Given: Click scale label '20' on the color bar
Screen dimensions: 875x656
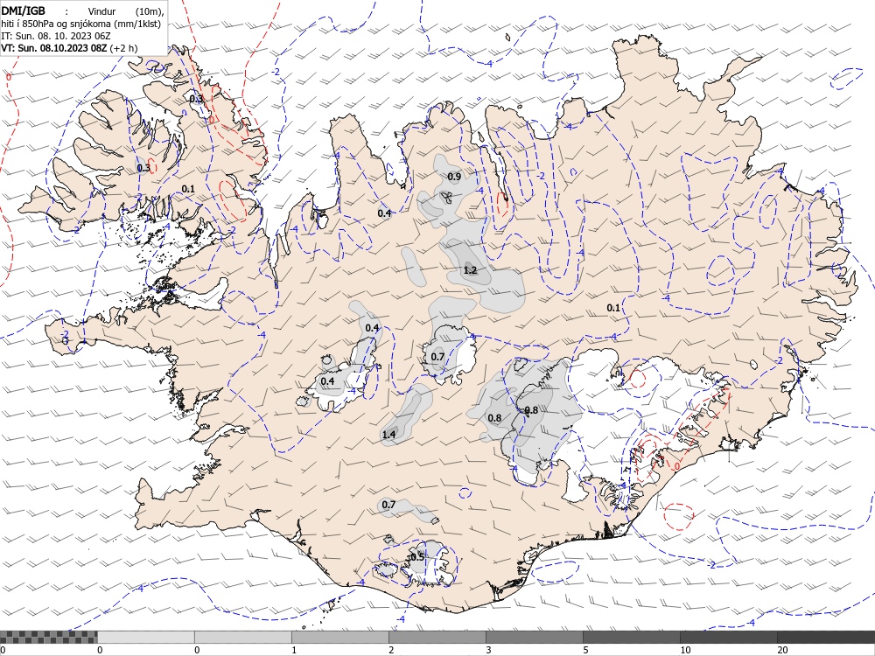Looking at the screenshot, I should tap(781, 650).
